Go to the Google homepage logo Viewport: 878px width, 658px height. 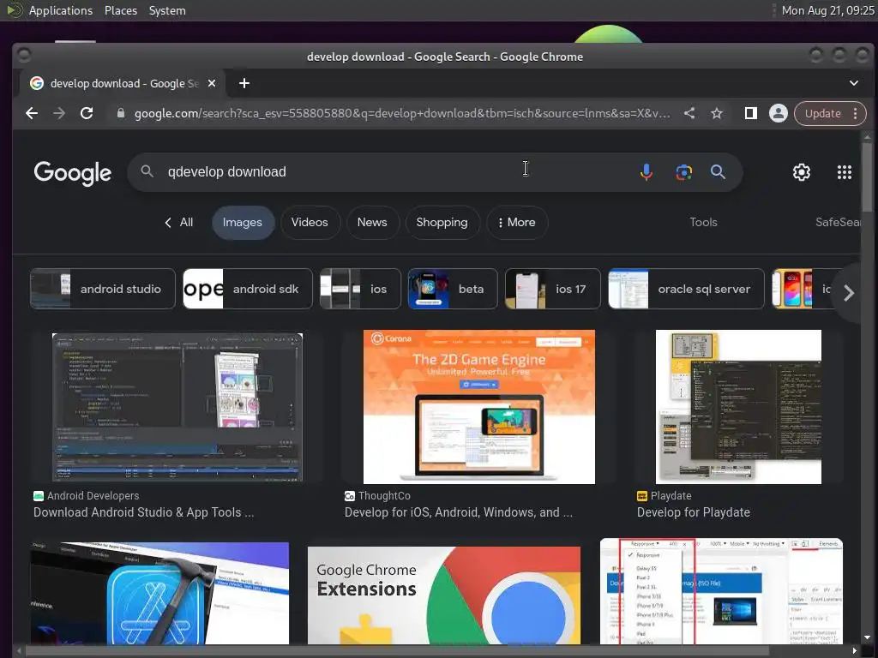tap(73, 173)
